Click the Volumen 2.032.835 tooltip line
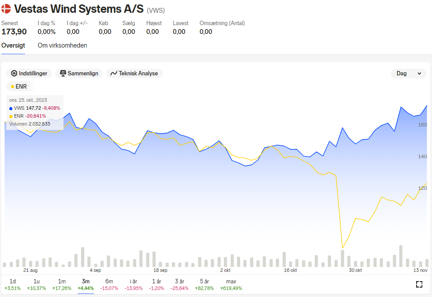Image resolution: width=432 pixels, height=297 pixels. tap(30, 124)
